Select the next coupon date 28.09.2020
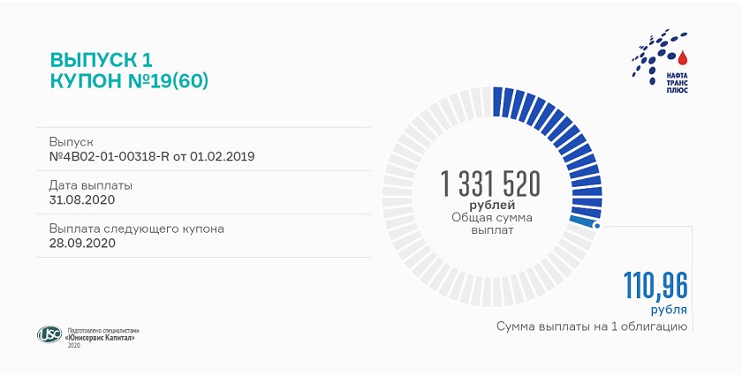 (x=82, y=243)
